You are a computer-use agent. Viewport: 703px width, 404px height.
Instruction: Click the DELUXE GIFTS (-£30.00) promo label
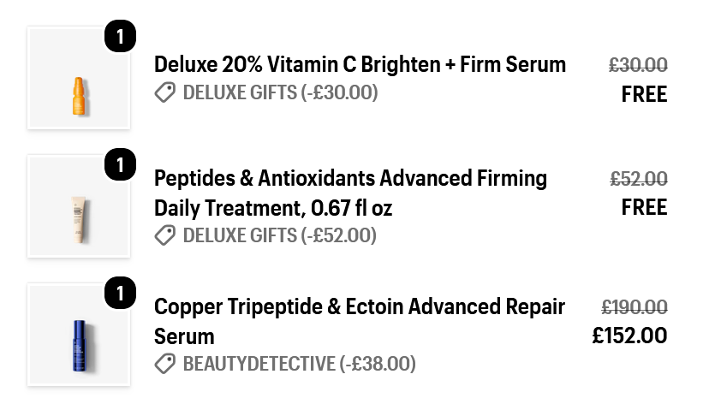point(280,92)
